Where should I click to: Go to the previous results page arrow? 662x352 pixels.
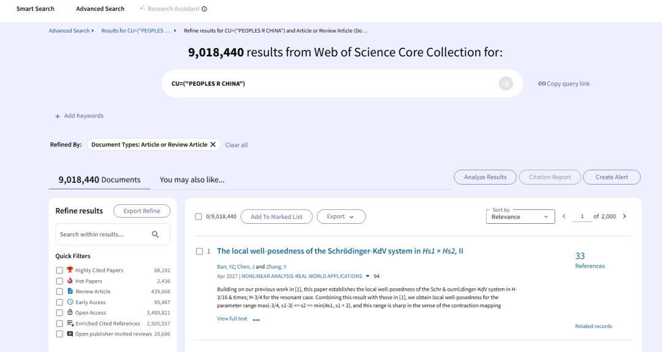click(x=564, y=216)
